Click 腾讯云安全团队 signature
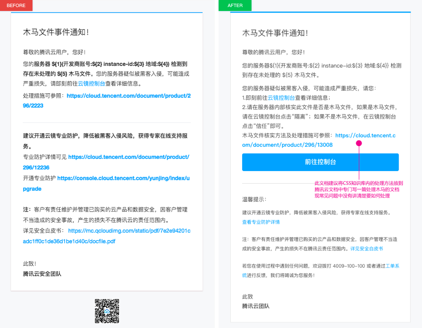Viewport: 422px width, 328px height. 42,274
